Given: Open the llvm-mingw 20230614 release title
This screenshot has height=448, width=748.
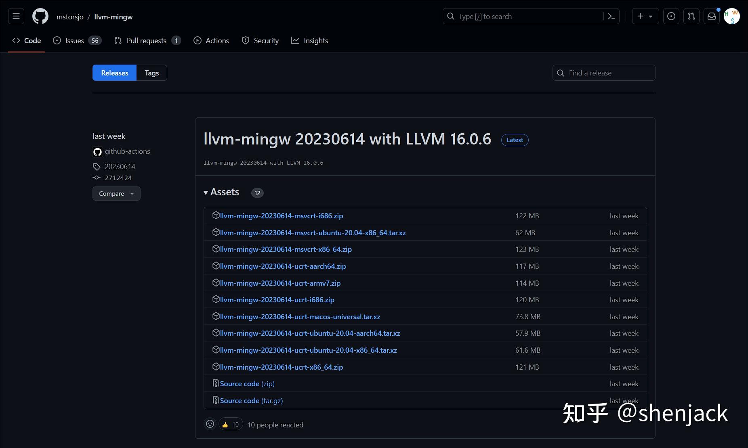Looking at the screenshot, I should point(347,139).
